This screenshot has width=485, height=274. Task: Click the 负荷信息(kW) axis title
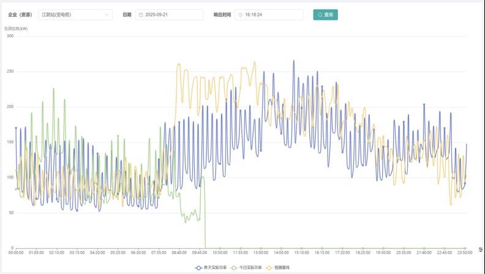coord(16,29)
